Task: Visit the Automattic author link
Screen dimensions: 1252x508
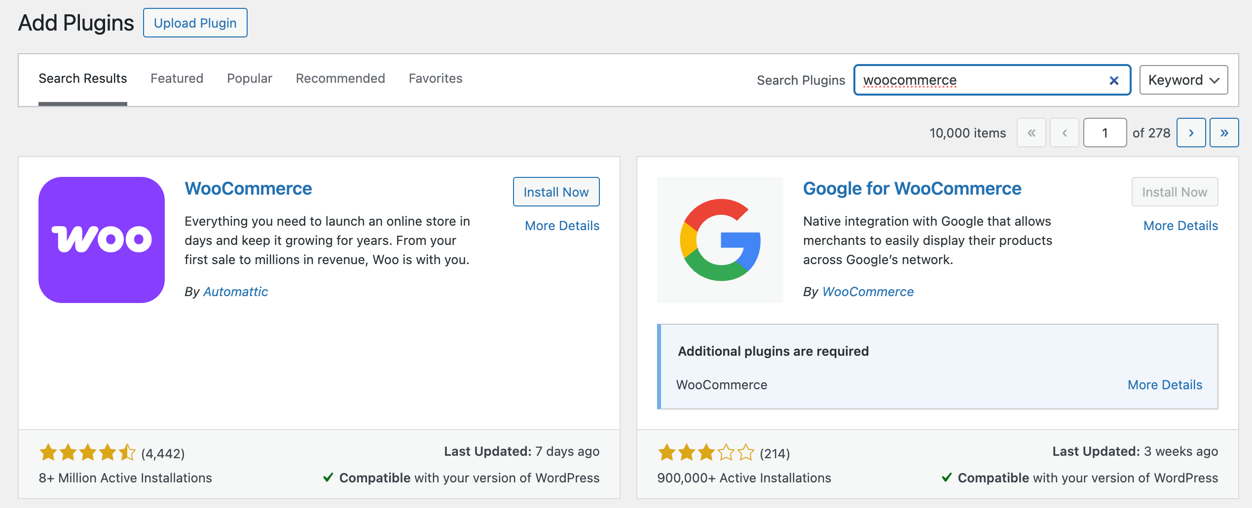Action: click(235, 292)
